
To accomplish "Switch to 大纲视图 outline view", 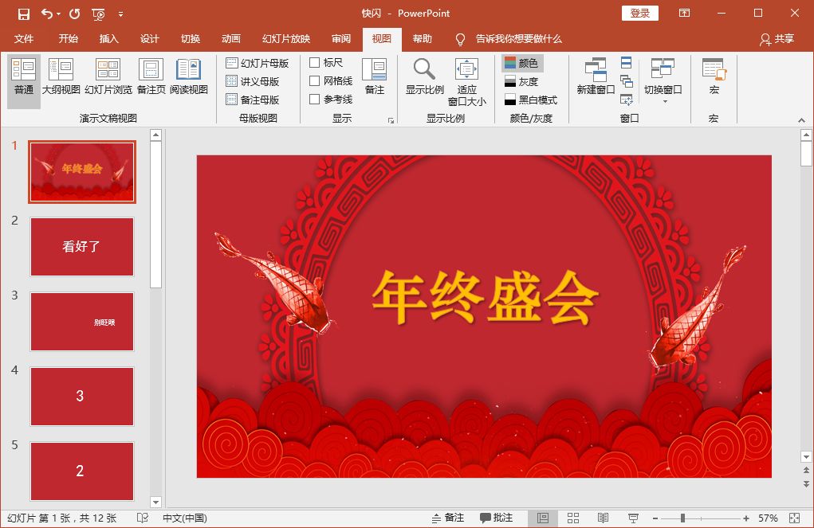I will click(x=61, y=76).
